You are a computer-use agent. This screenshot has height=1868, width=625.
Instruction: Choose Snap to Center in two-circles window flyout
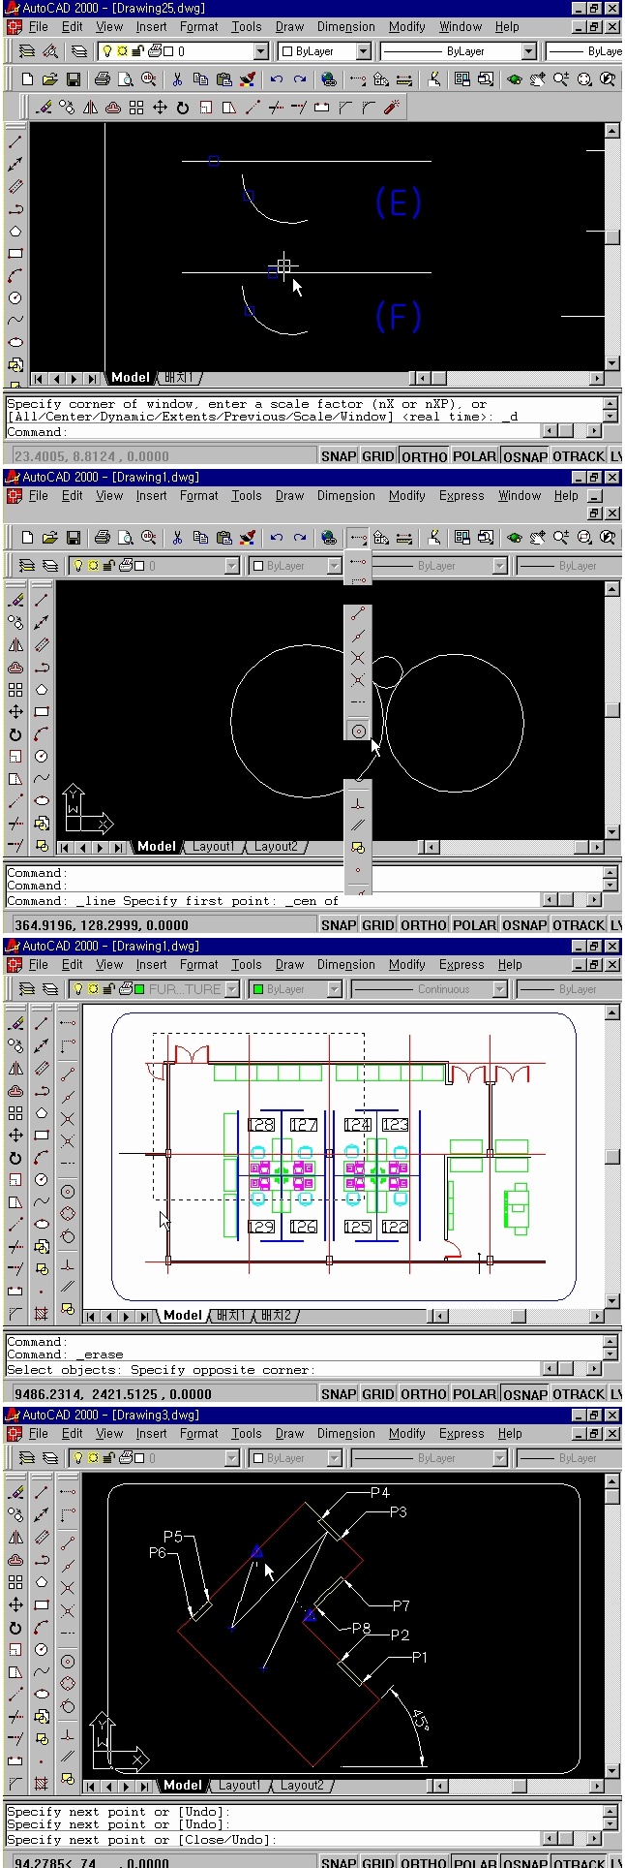tap(358, 732)
